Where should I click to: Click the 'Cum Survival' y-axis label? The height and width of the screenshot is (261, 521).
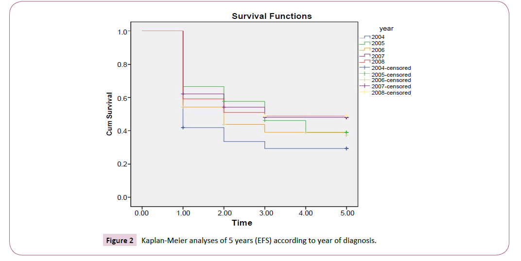pos(110,114)
